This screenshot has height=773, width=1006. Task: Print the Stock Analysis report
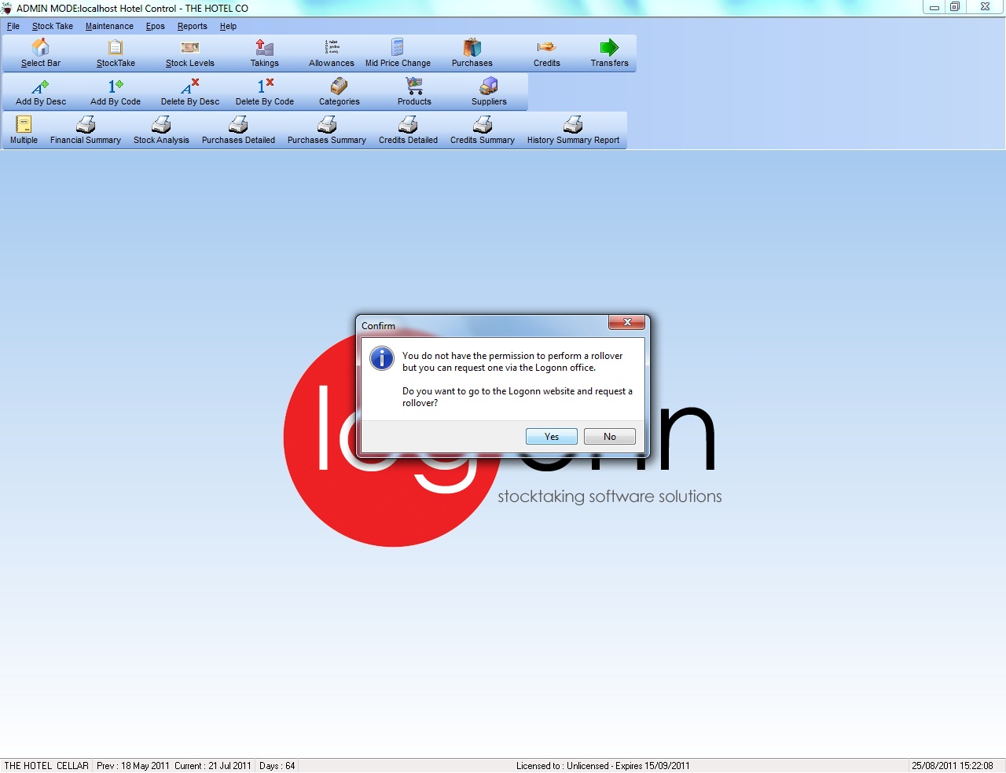coord(161,130)
